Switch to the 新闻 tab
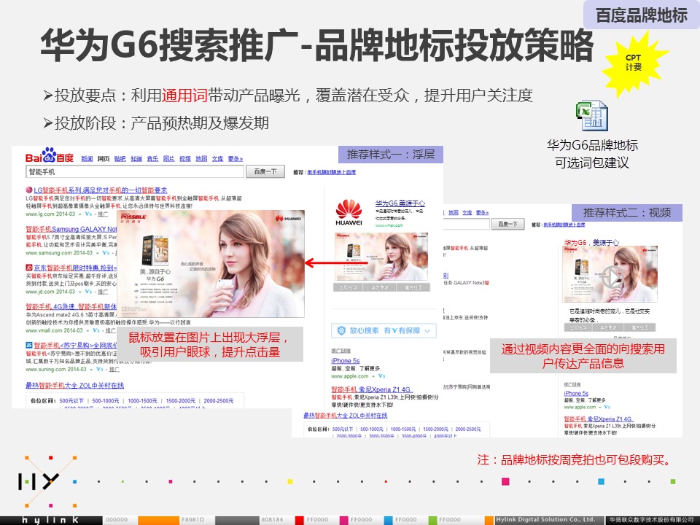Screen dimensions: 700x525 tap(87, 158)
